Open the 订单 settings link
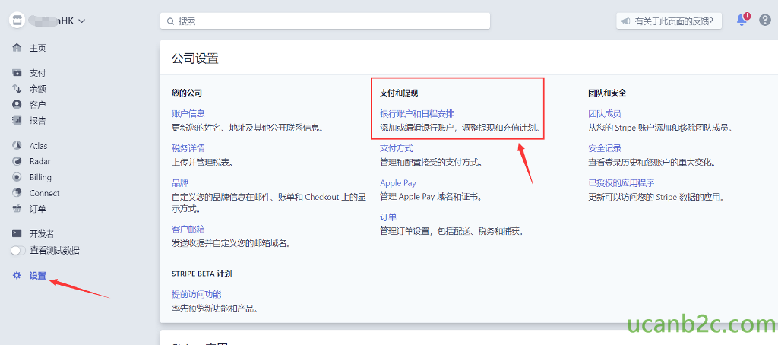This screenshot has height=345, width=778. pyautogui.click(x=388, y=217)
